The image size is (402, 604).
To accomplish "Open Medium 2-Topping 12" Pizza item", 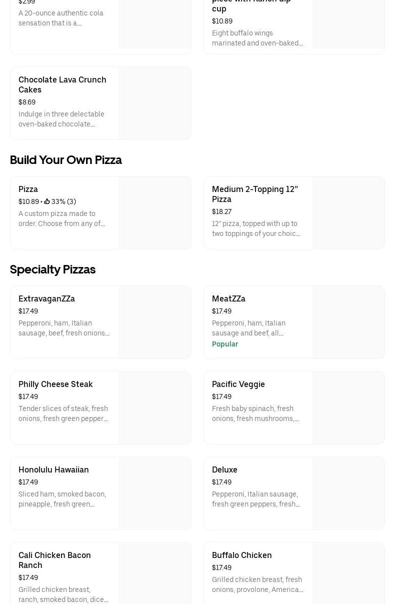I will click(255, 194).
